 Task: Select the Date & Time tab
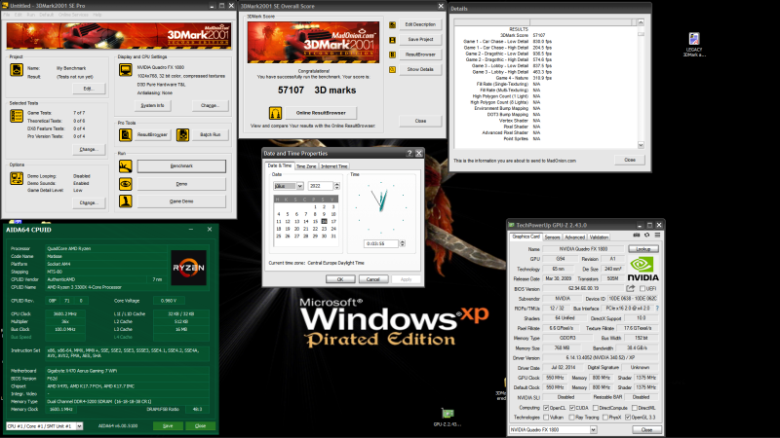point(280,165)
